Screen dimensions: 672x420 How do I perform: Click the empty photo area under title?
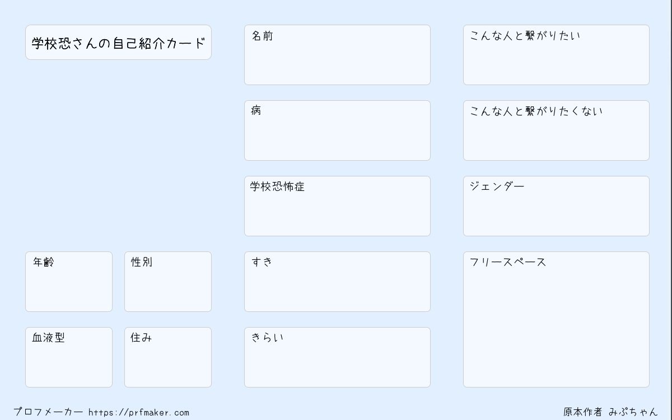point(118,156)
